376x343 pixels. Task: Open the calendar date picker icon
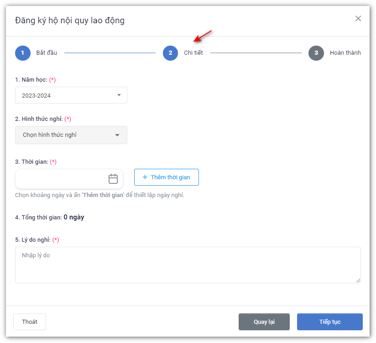[x=113, y=179]
